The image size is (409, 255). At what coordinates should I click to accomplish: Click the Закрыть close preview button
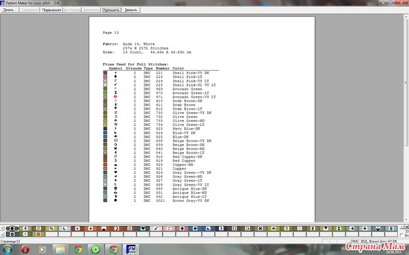[x=131, y=10]
